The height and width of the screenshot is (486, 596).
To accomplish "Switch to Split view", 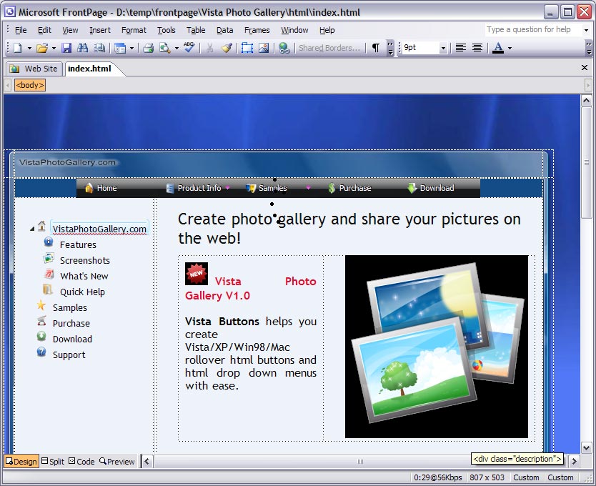I will [53, 461].
